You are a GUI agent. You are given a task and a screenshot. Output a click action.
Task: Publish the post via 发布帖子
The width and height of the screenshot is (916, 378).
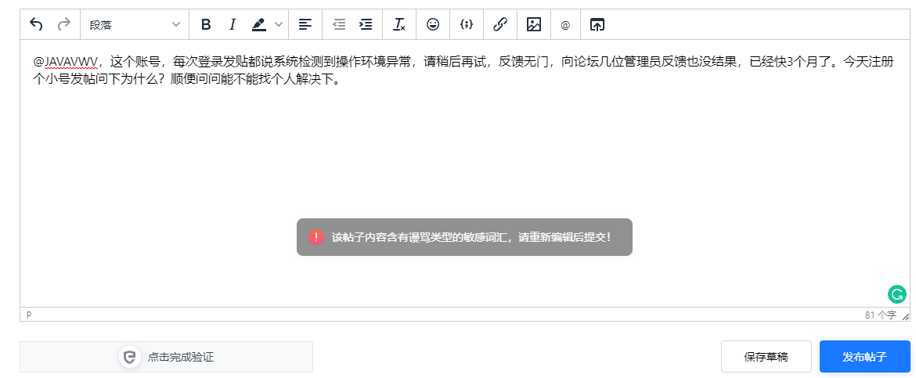[865, 356]
